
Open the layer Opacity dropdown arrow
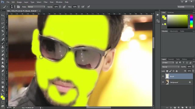(x=193, y=67)
